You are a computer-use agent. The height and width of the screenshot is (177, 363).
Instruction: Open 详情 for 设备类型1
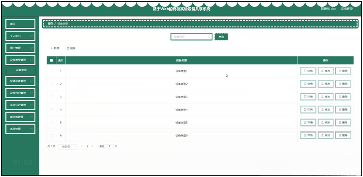[308, 71]
